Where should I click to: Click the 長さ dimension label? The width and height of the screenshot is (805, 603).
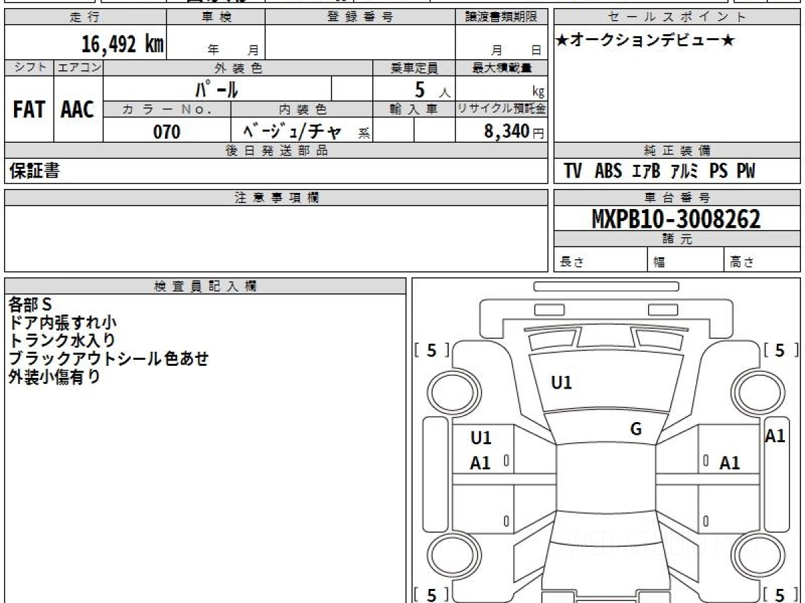pos(572,263)
